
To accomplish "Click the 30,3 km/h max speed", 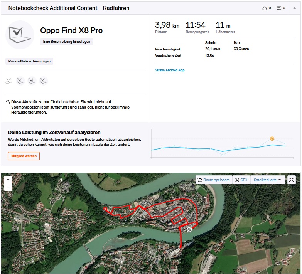I will coord(241,49).
